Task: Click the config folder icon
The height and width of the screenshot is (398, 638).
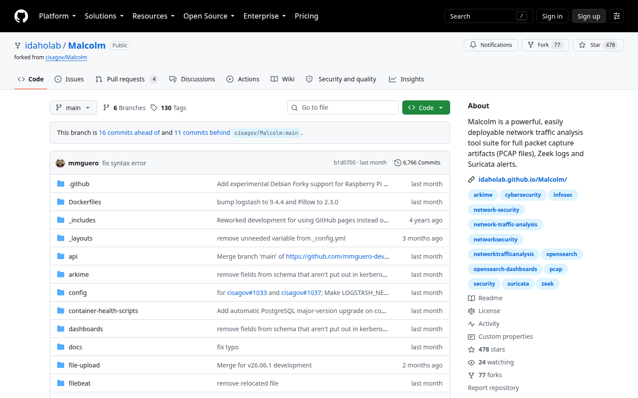Action: 61,292
